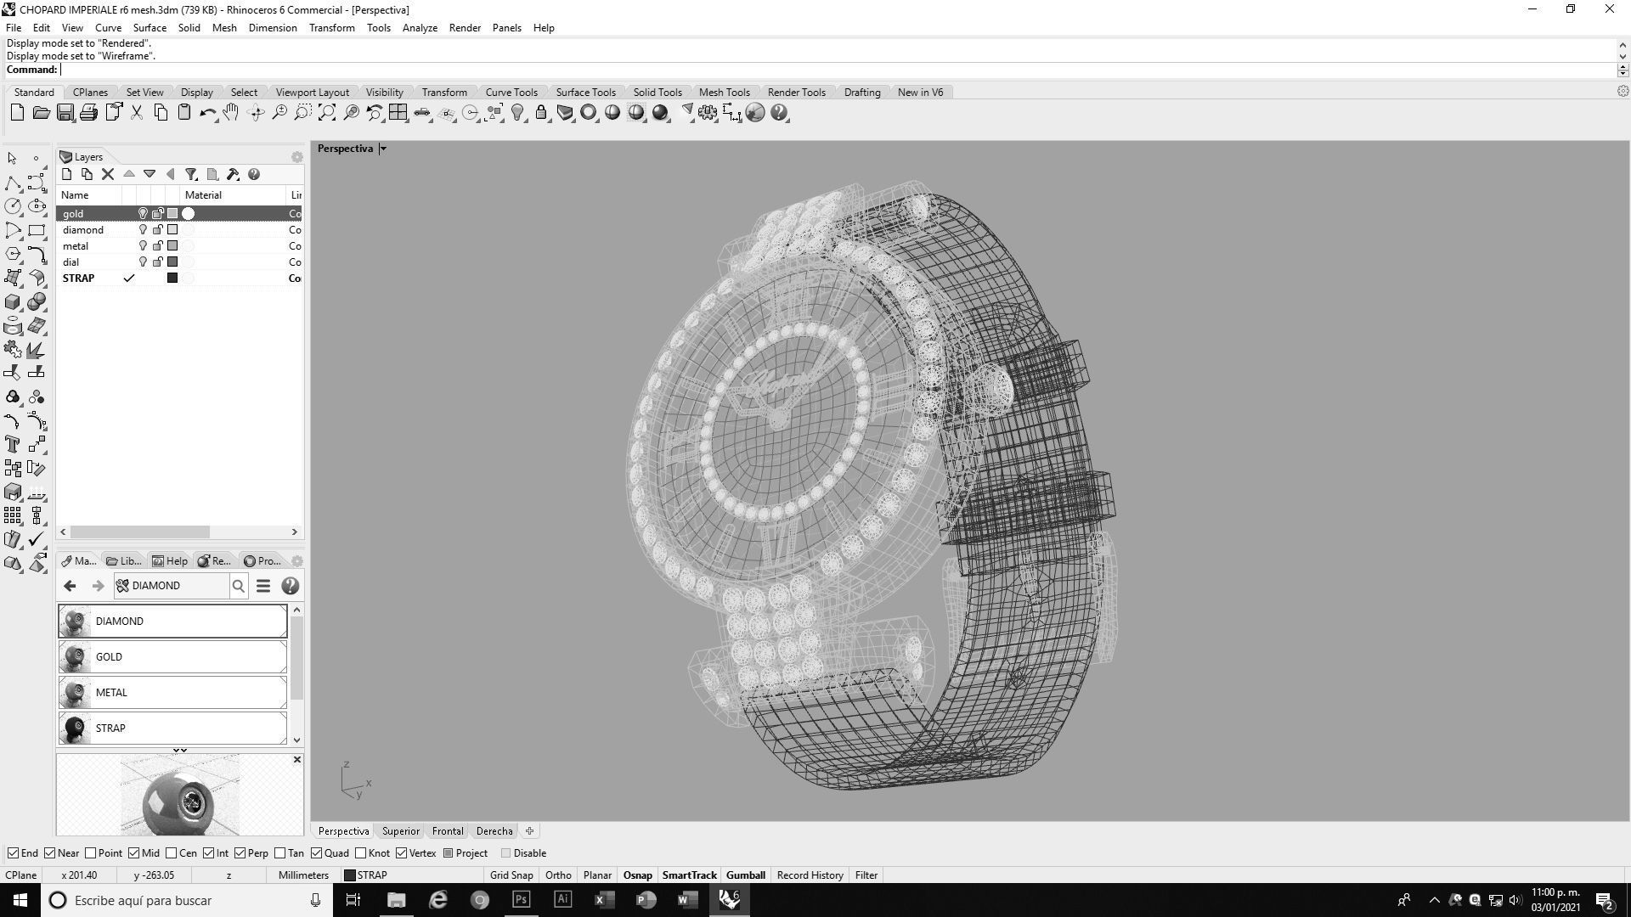
Task: Click the Filter status bar button
Action: [866, 875]
